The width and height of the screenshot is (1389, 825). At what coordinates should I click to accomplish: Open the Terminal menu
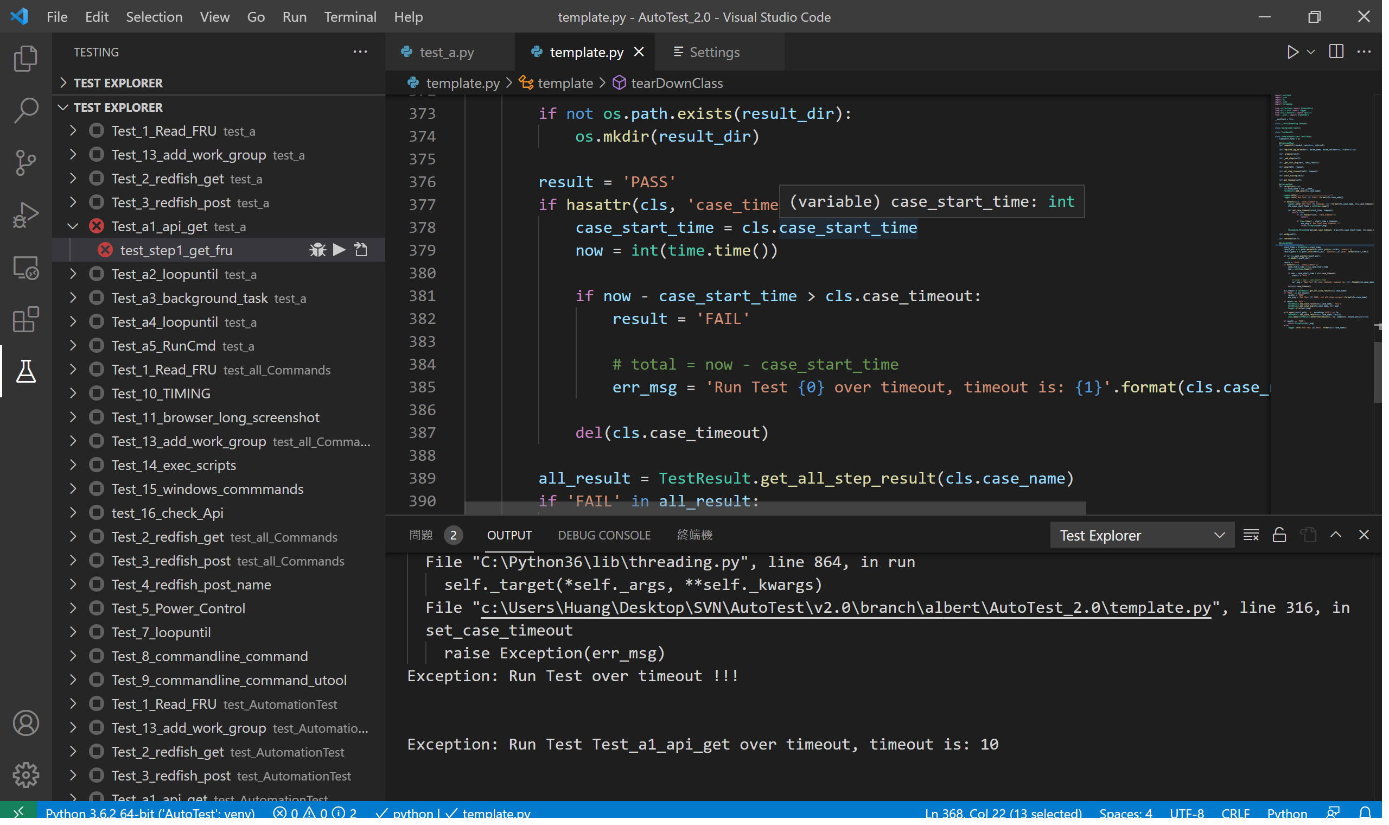[x=350, y=17]
